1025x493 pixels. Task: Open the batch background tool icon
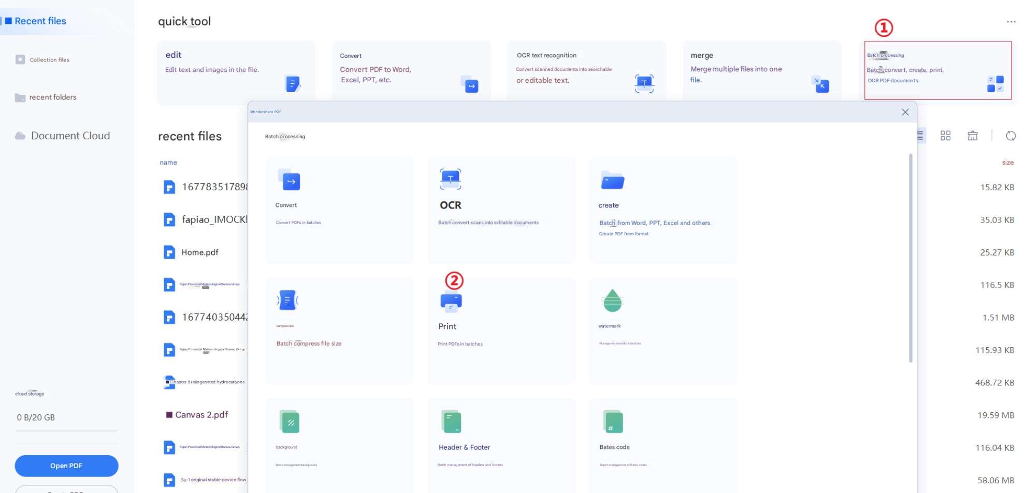[290, 422]
